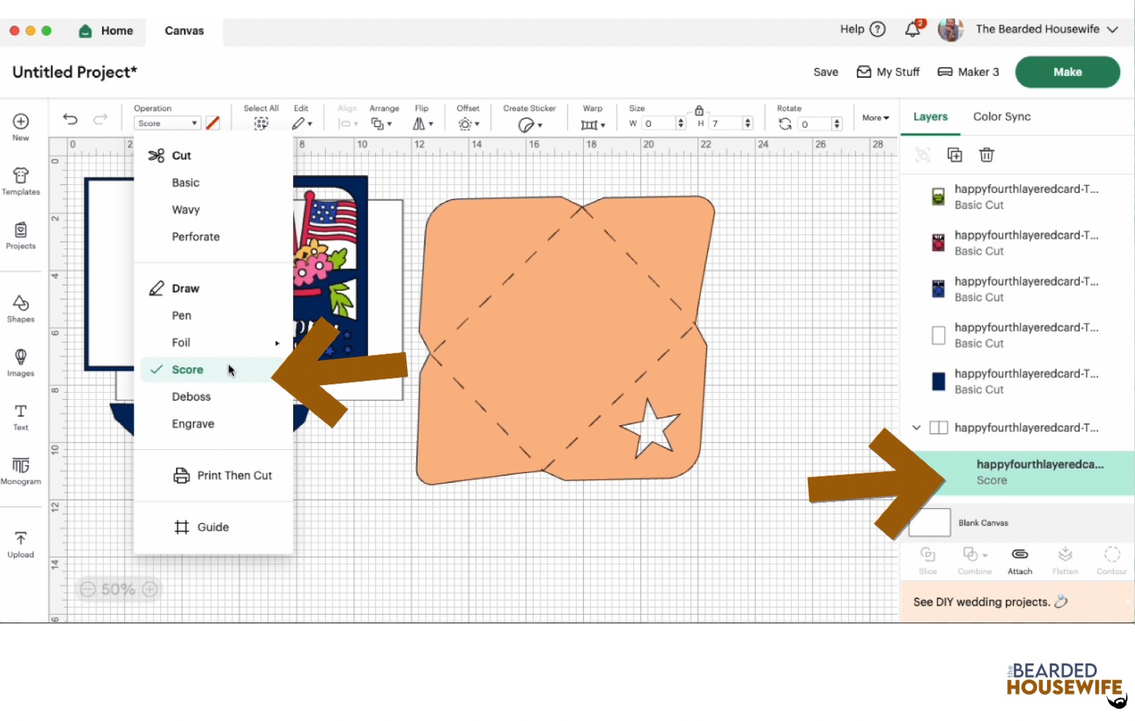
Task: Zoom out the canvas with minus button
Action: pos(87,589)
